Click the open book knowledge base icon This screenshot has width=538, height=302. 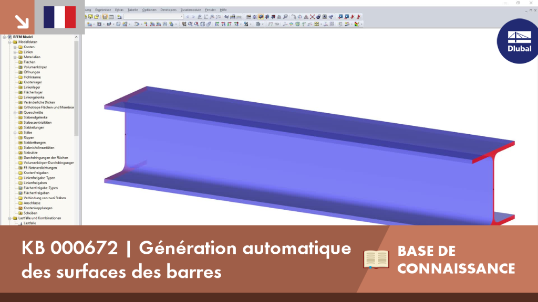coord(376,259)
